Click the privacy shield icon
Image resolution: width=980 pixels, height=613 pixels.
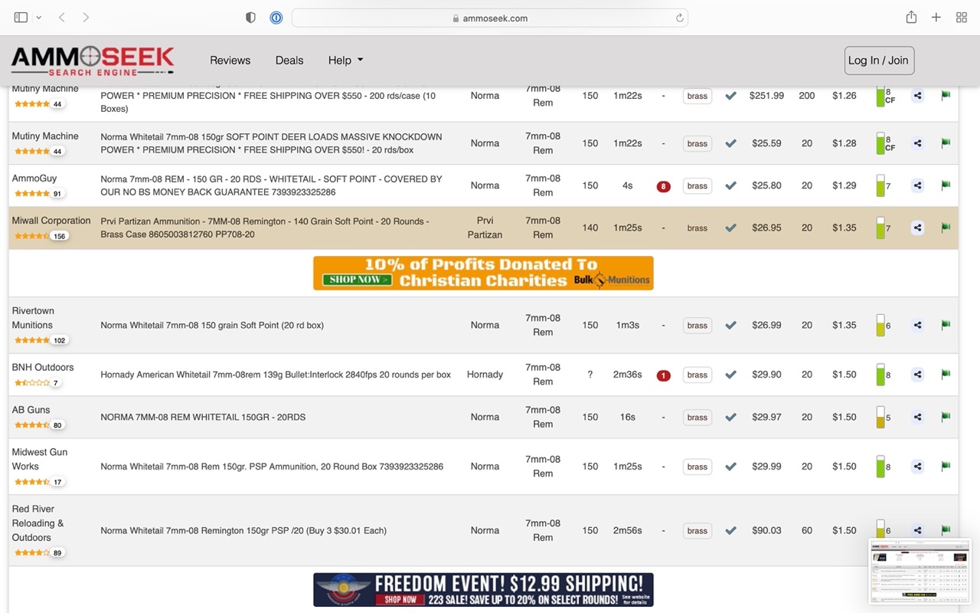(250, 18)
